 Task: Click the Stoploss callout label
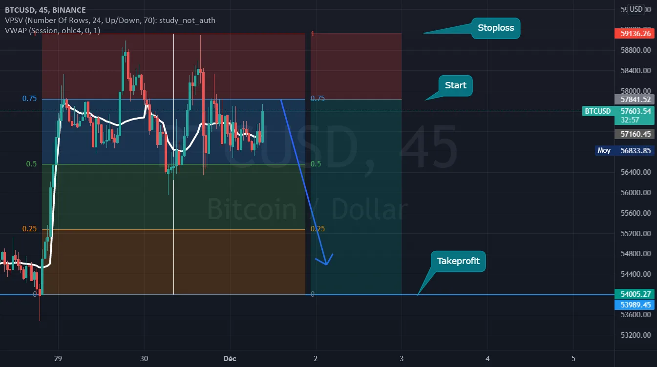point(496,28)
